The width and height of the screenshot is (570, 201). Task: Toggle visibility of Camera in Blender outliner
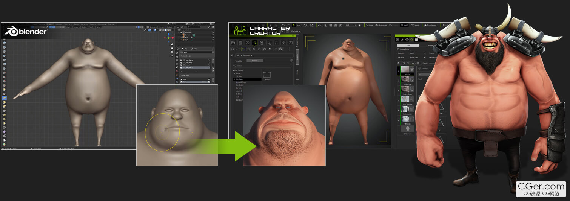coord(213,35)
